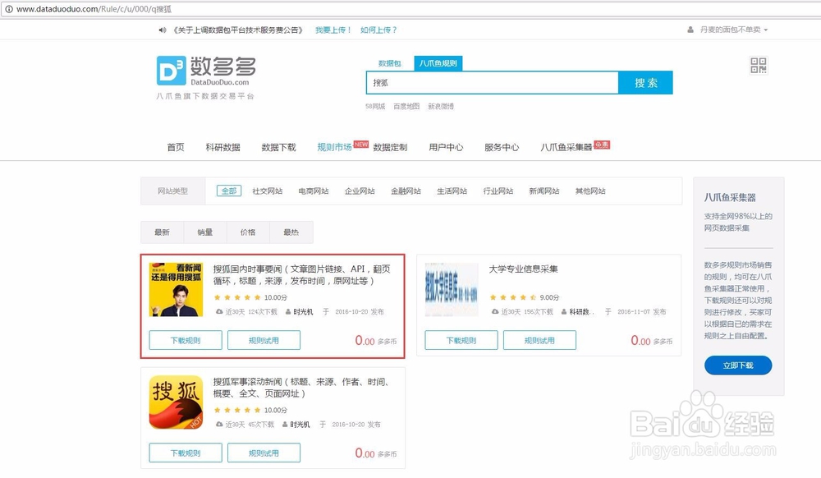
Task: Click the 我要上传 link
Action: [x=333, y=30]
